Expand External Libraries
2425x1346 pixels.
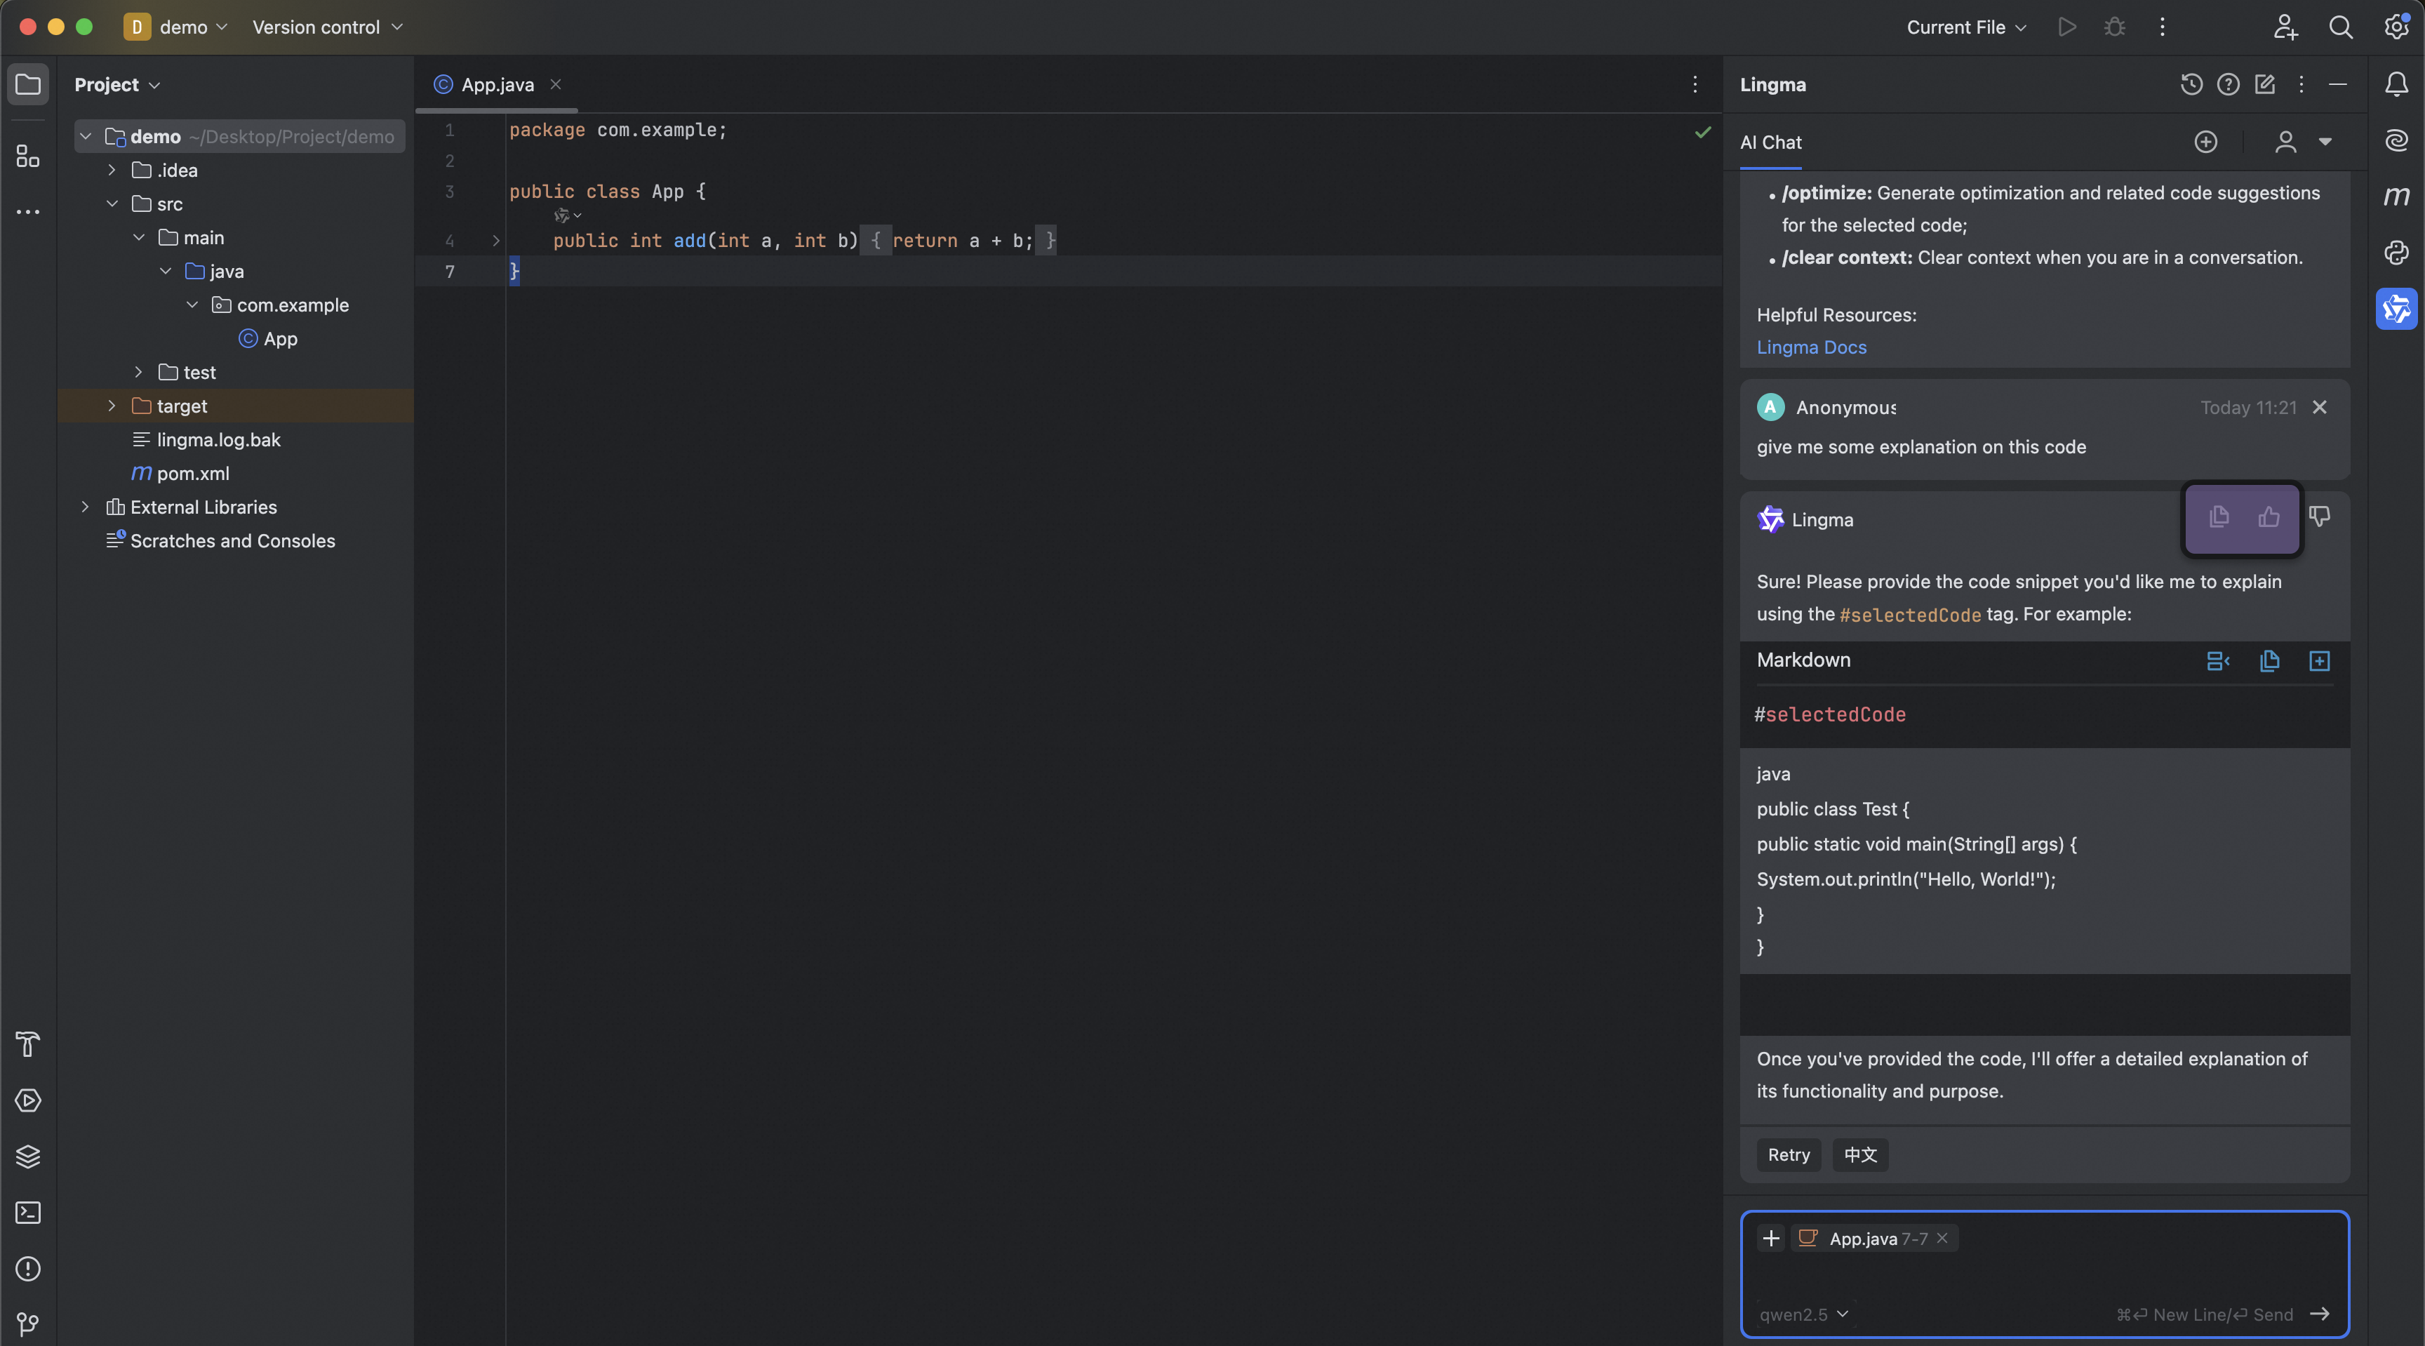(x=85, y=507)
